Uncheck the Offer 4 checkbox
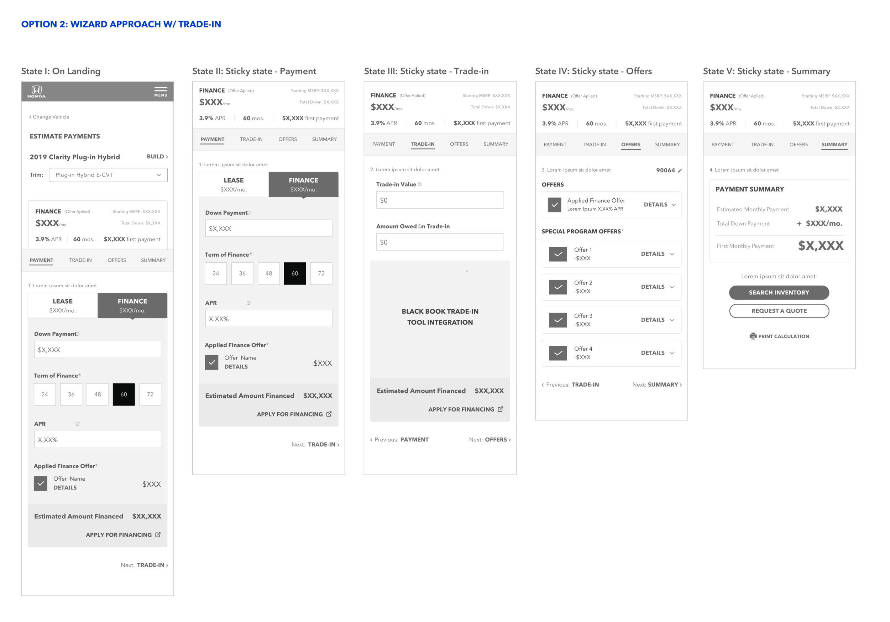 [x=558, y=353]
